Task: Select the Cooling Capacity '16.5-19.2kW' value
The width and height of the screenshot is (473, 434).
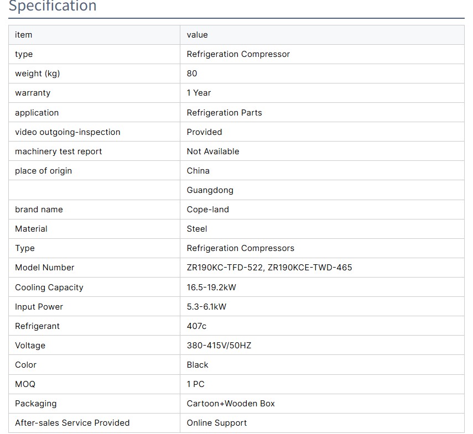Action: 211,287
